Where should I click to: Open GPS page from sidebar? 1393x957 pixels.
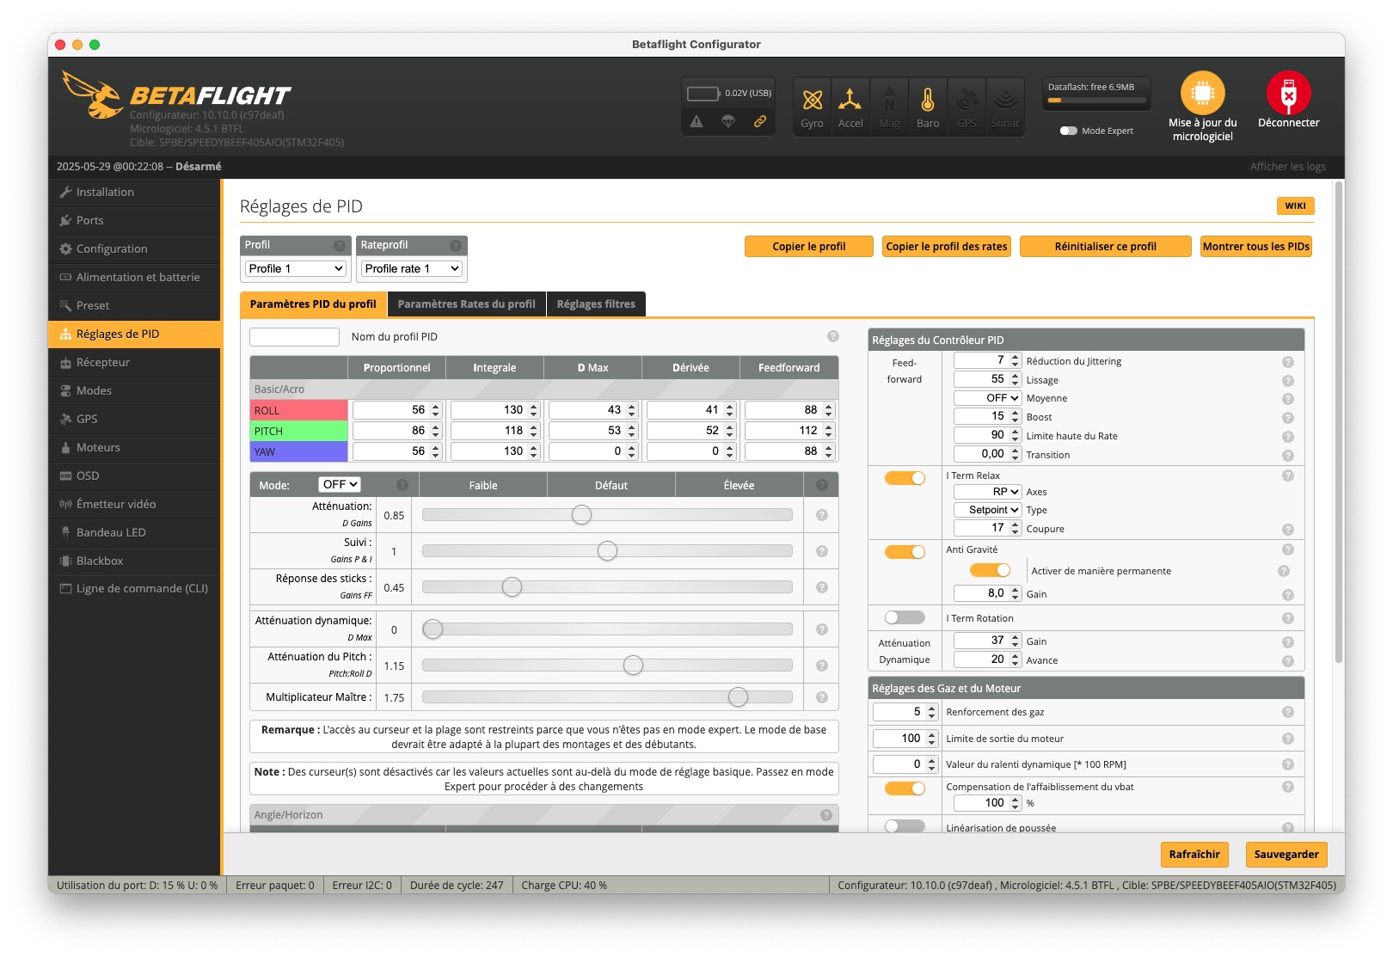click(x=135, y=420)
